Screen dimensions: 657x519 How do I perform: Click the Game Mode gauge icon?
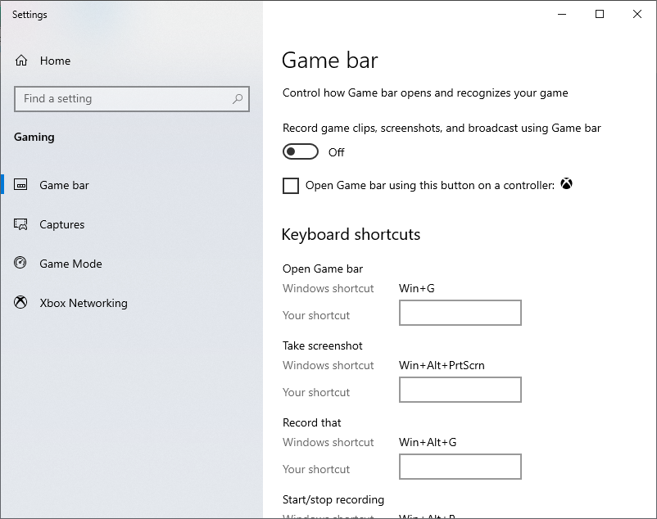20,263
